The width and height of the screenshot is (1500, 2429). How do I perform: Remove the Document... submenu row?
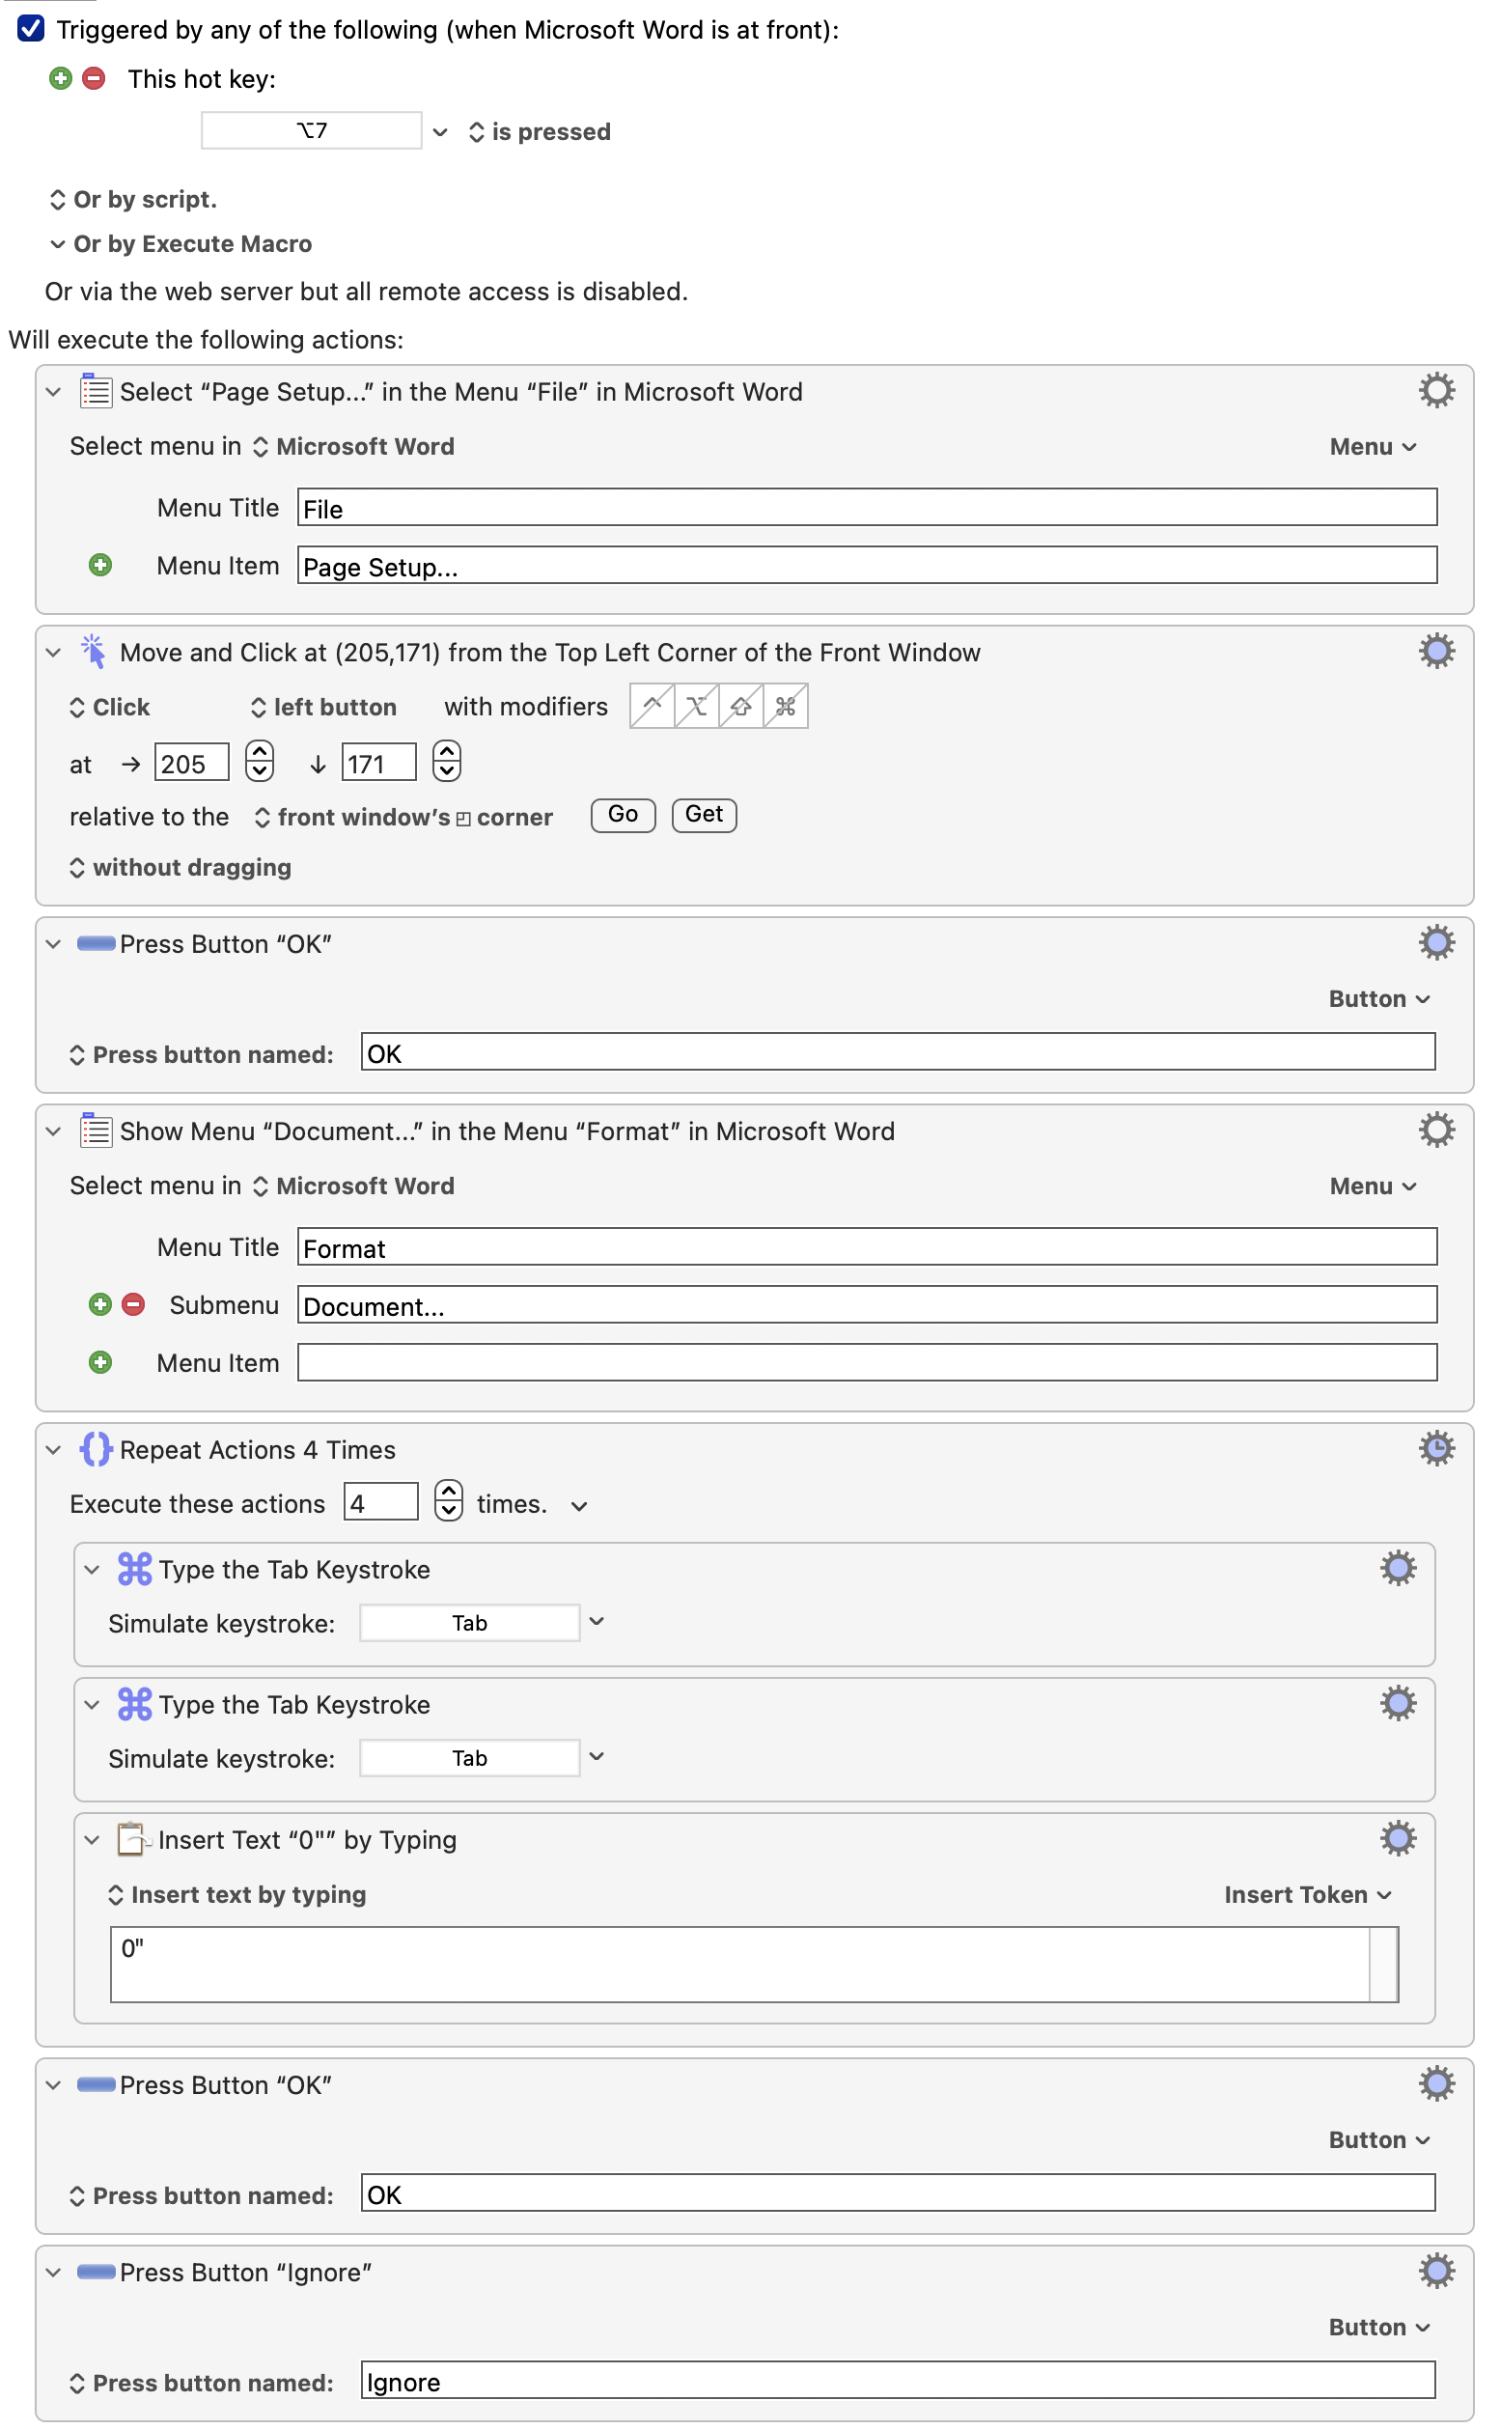(x=133, y=1303)
